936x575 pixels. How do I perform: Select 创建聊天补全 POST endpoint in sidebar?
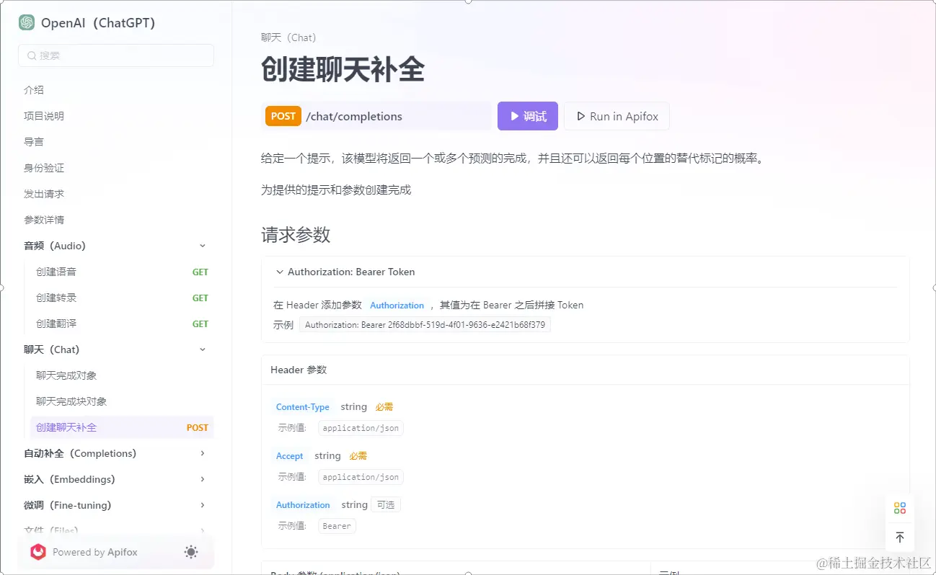(x=122, y=427)
